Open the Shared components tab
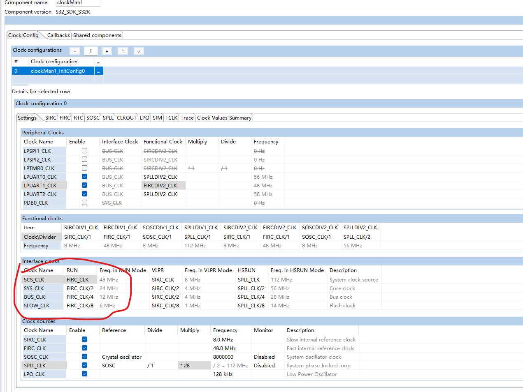 click(x=97, y=35)
